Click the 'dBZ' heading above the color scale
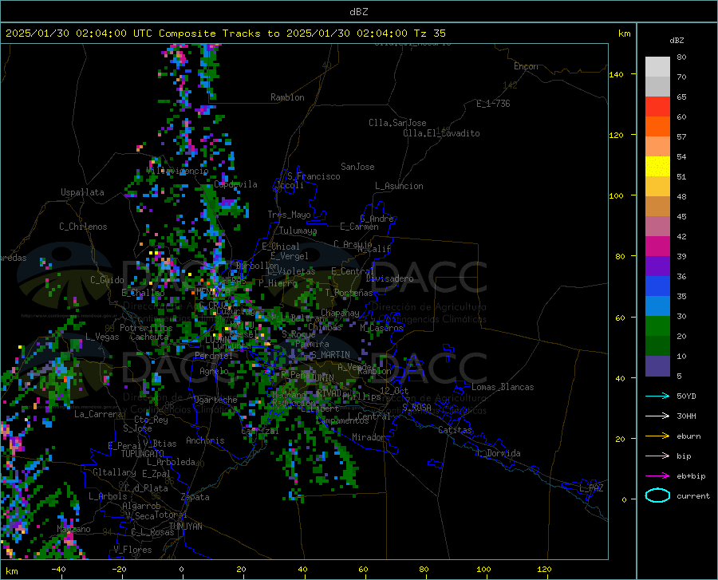 [677, 40]
